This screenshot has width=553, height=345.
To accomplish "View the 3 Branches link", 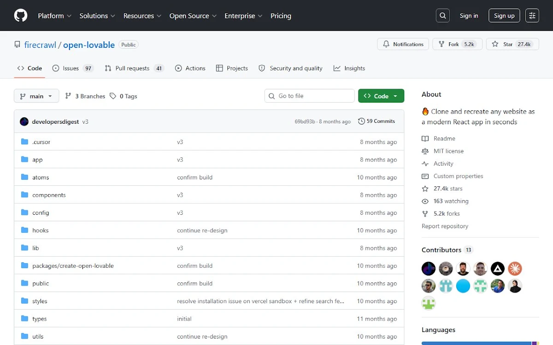I will 85,96.
